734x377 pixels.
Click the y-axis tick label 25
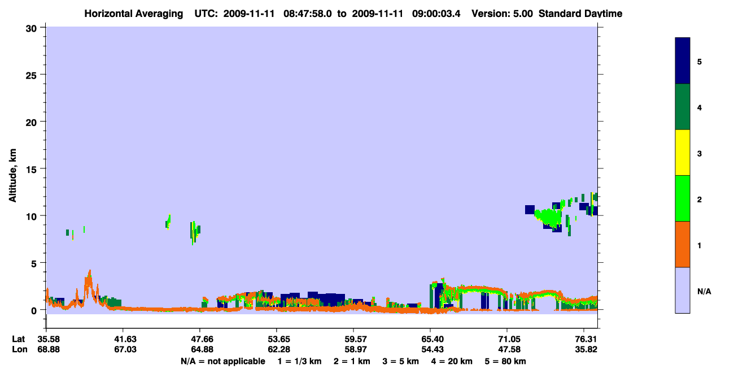[32, 75]
